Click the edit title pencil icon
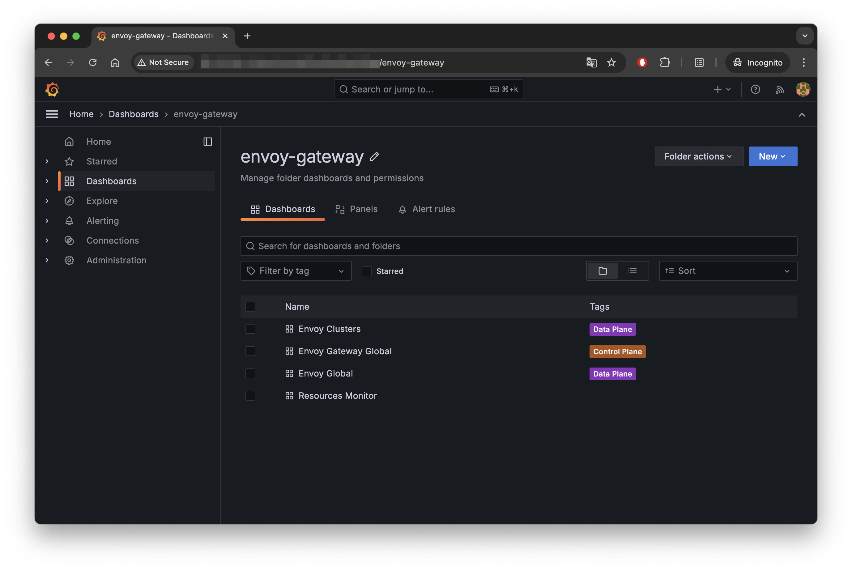Image resolution: width=852 pixels, height=570 pixels. point(374,157)
